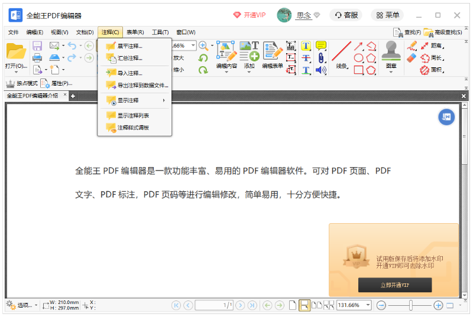Insert a sound annotation with the speaker icon
Image resolution: width=473 pixels, height=317 pixels.
click(x=321, y=70)
